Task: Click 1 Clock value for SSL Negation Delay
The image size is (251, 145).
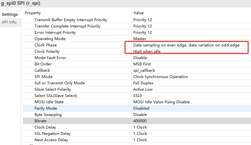Action: pyautogui.click(x=140, y=134)
